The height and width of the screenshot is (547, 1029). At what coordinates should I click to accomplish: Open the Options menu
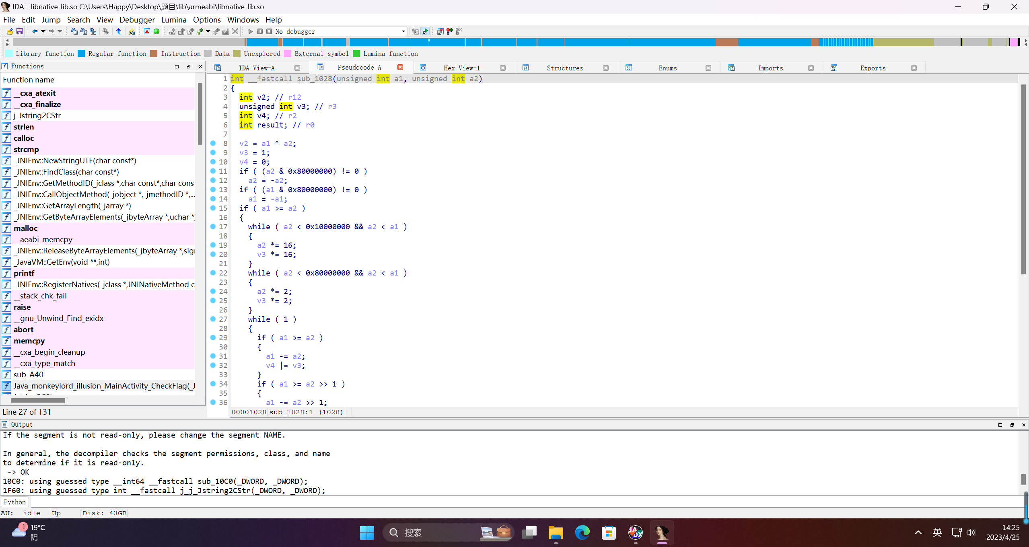207,20
